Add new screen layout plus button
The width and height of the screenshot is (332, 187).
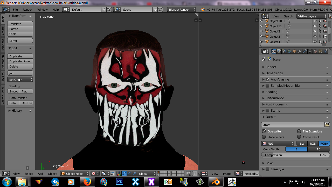104,9
